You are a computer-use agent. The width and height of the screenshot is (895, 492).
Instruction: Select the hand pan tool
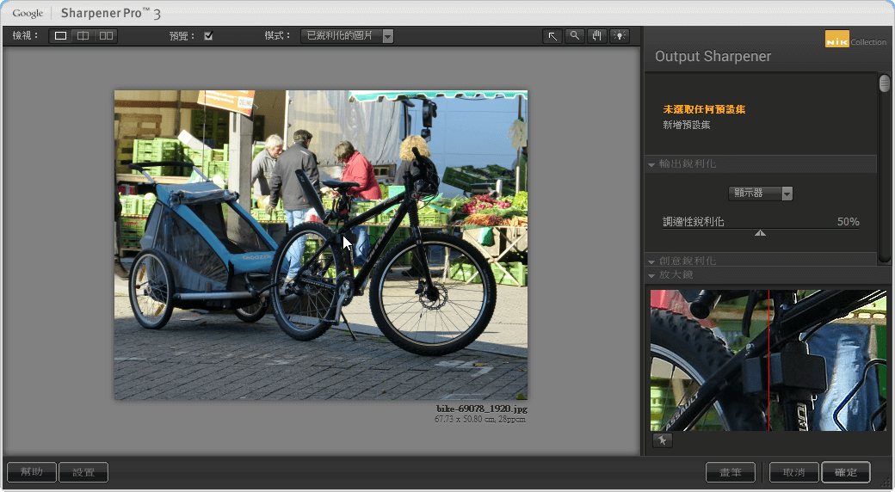click(597, 36)
